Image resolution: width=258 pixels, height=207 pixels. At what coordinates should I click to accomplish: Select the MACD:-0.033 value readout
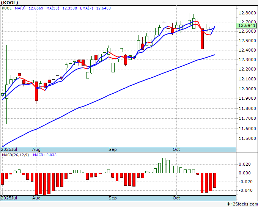45,155
